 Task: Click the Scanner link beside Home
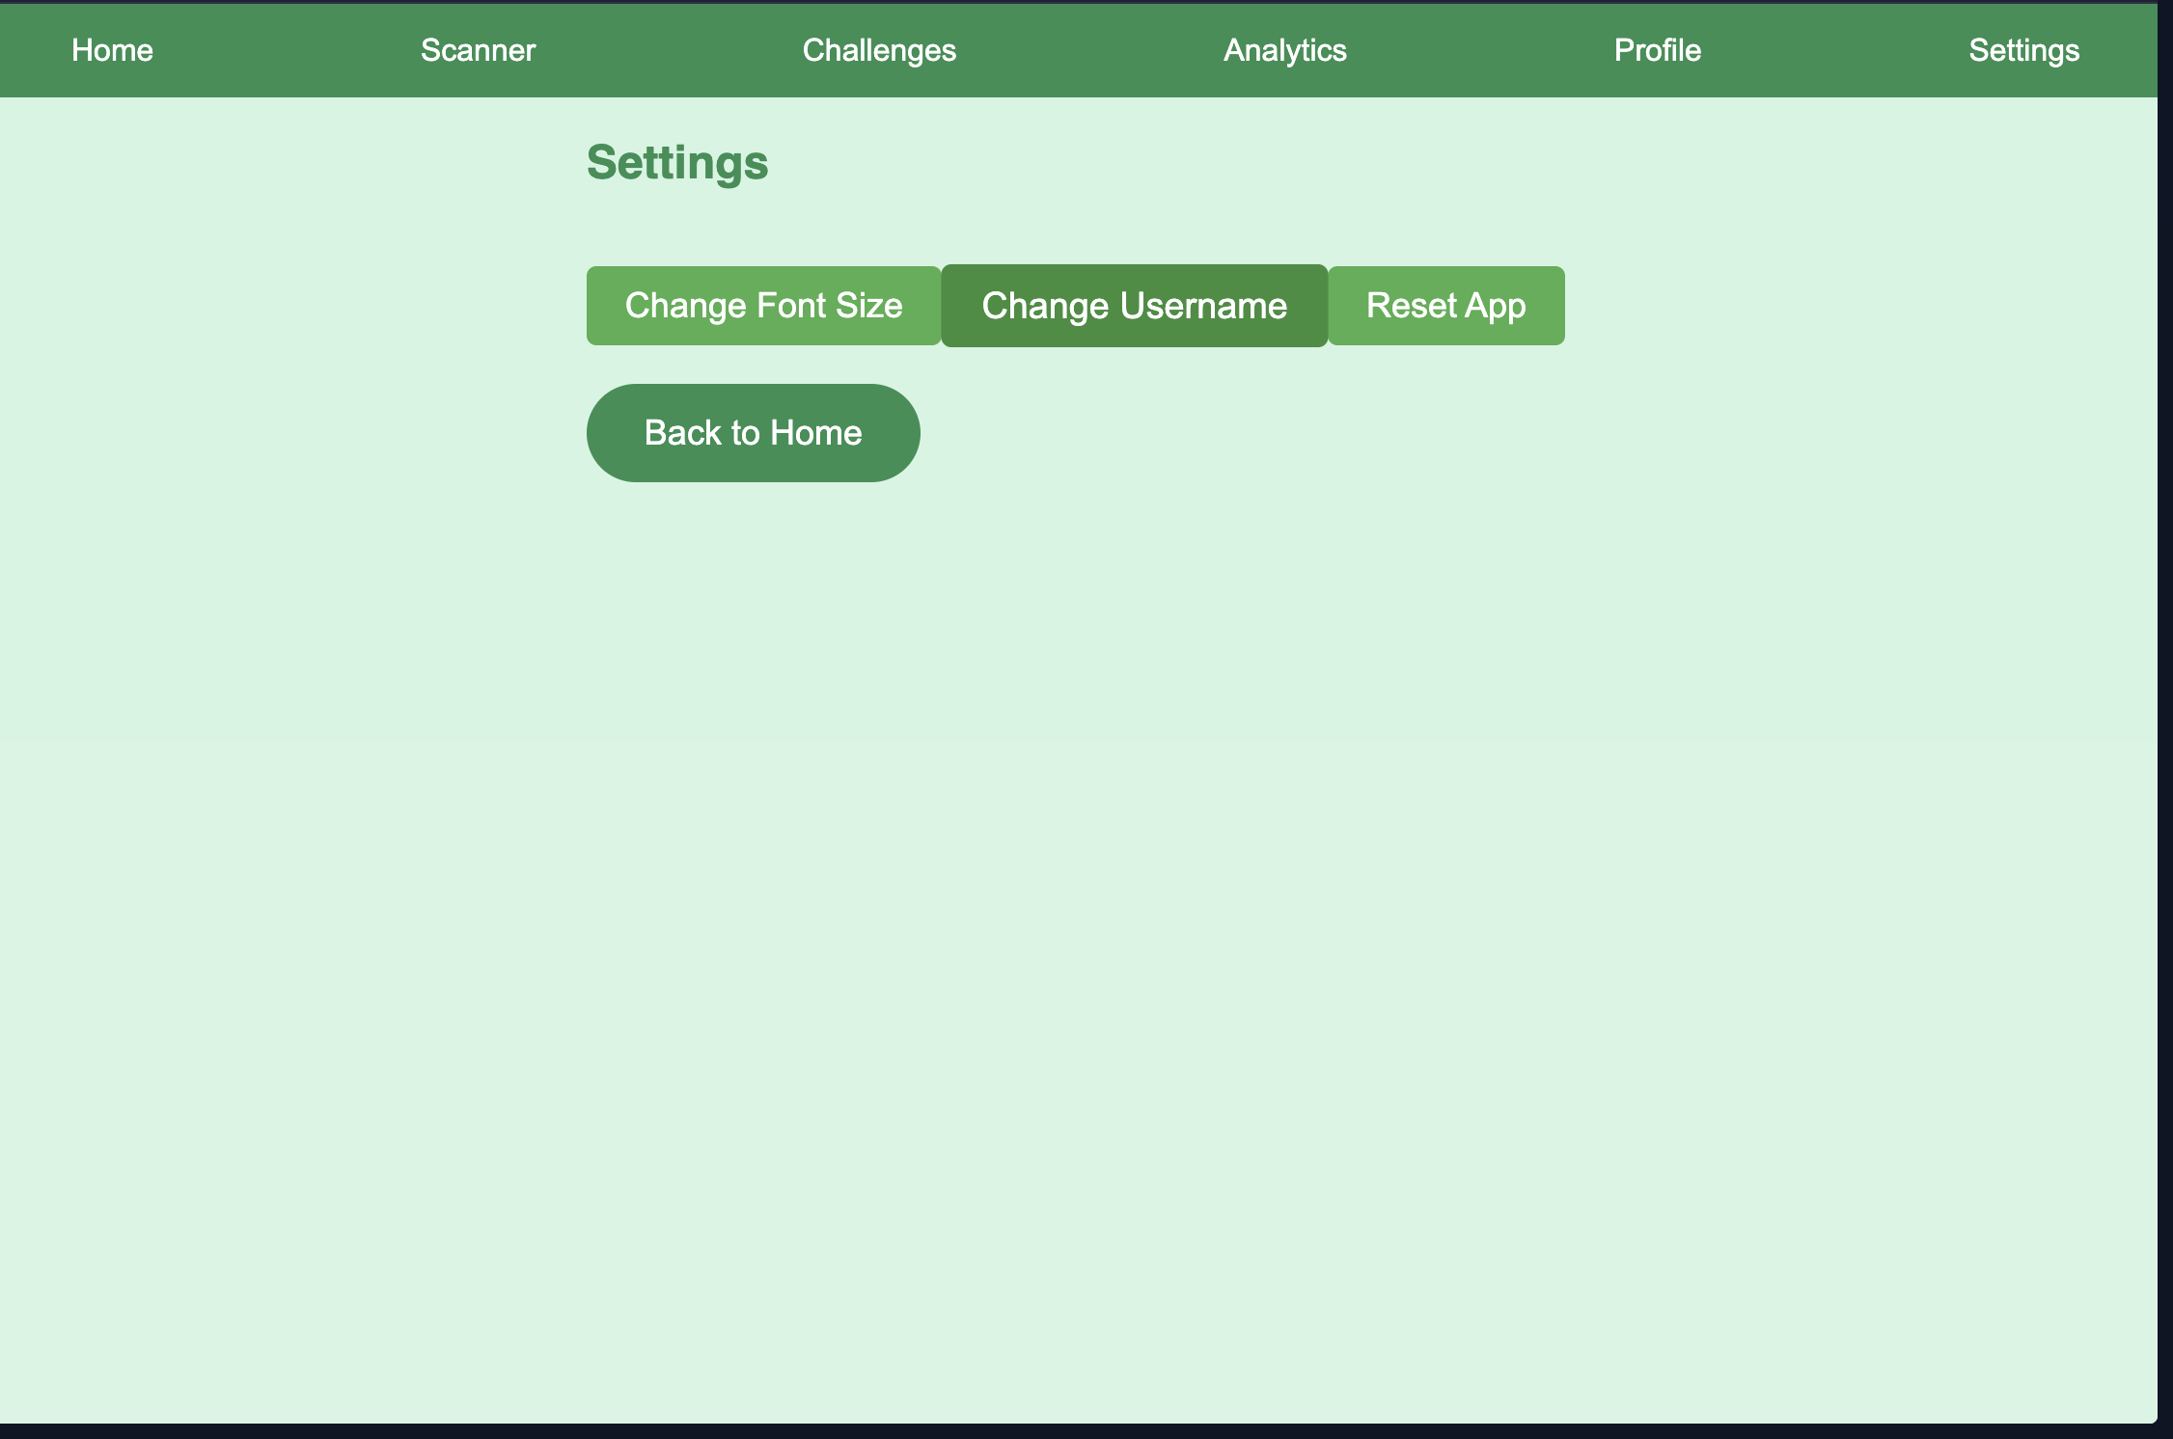478,50
